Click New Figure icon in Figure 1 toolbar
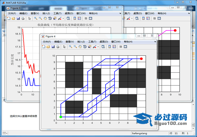 point(9,18)
